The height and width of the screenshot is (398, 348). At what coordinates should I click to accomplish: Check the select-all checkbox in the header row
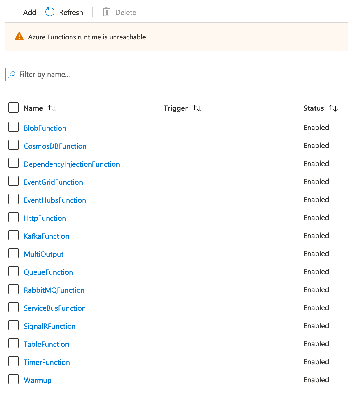(13, 108)
